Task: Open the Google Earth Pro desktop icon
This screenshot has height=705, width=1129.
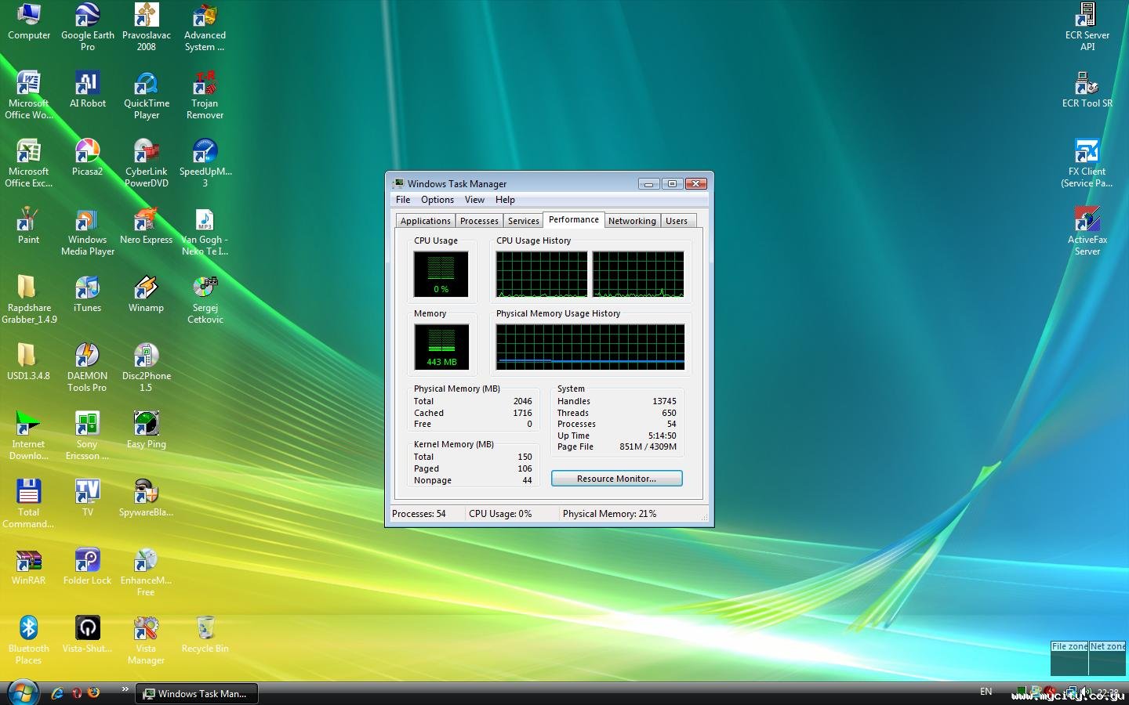Action: 87,16
